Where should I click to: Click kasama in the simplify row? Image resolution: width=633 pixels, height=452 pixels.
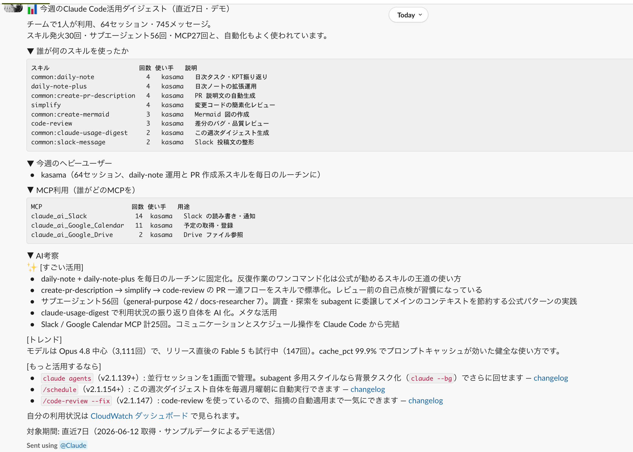pos(172,105)
